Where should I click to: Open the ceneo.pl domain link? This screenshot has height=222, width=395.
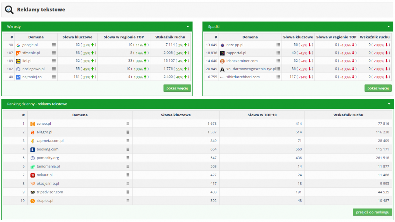tap(44, 123)
